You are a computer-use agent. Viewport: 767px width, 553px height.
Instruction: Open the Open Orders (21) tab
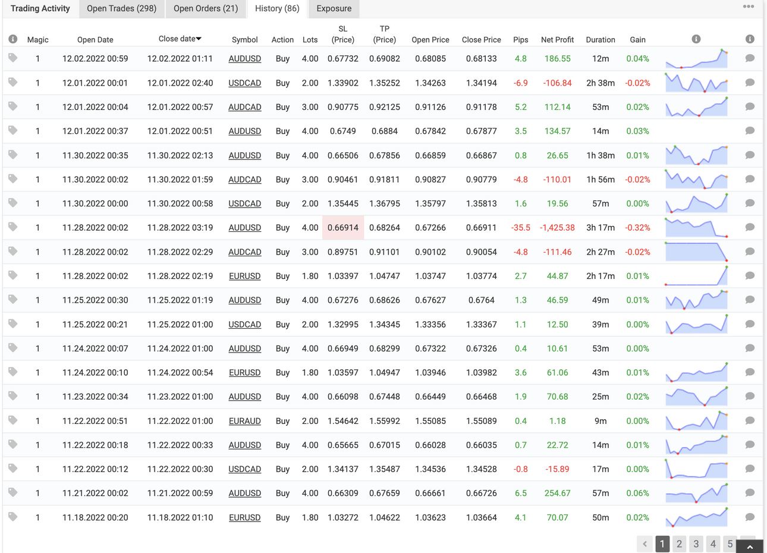[x=206, y=8]
